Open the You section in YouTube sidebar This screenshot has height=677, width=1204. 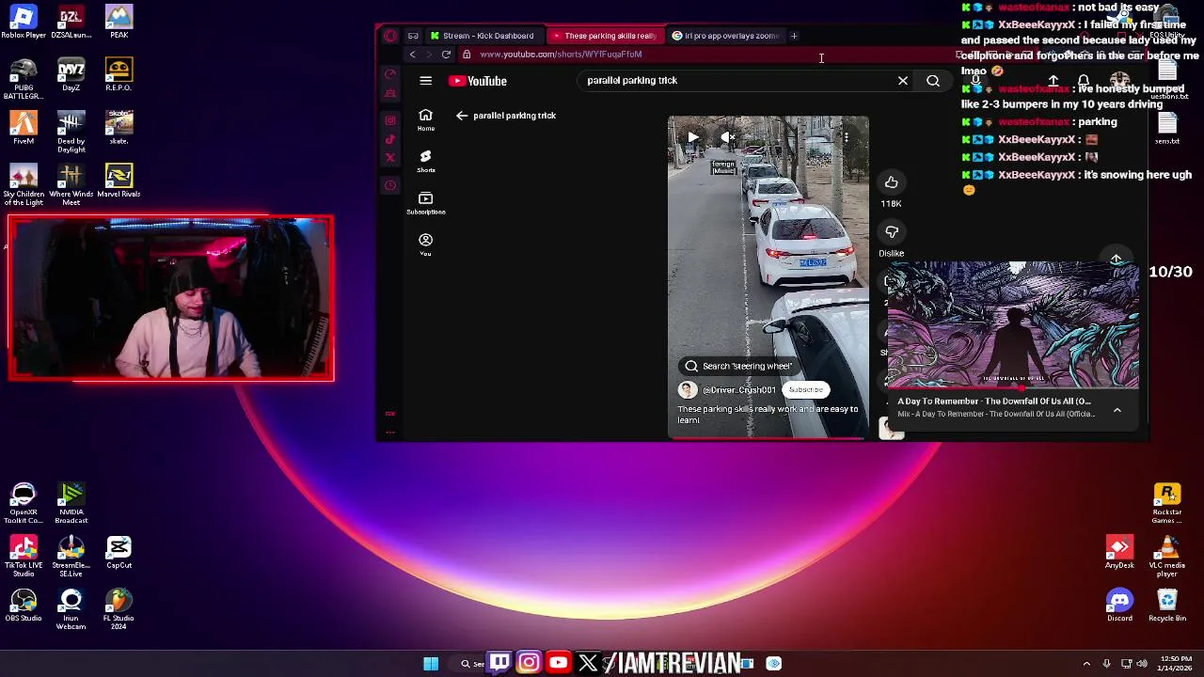(425, 244)
